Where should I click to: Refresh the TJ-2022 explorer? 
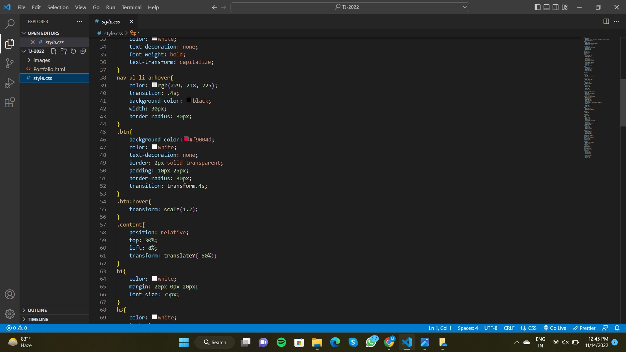(73, 51)
